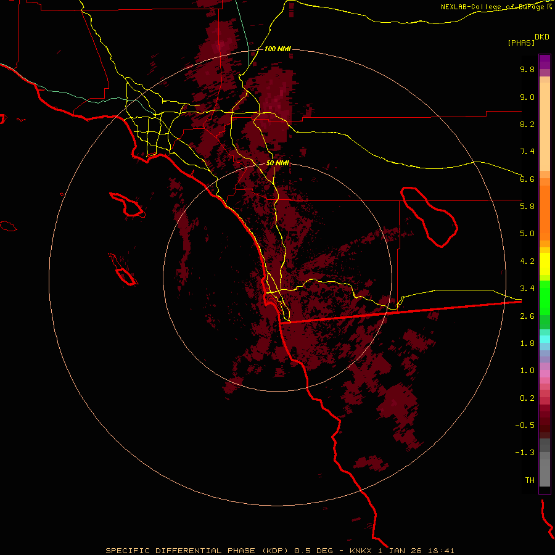Click the 4.2 legend value
Screen dimensions: 555x555
[527, 261]
